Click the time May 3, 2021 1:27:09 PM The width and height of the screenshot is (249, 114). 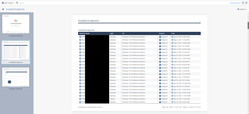pos(181,71)
